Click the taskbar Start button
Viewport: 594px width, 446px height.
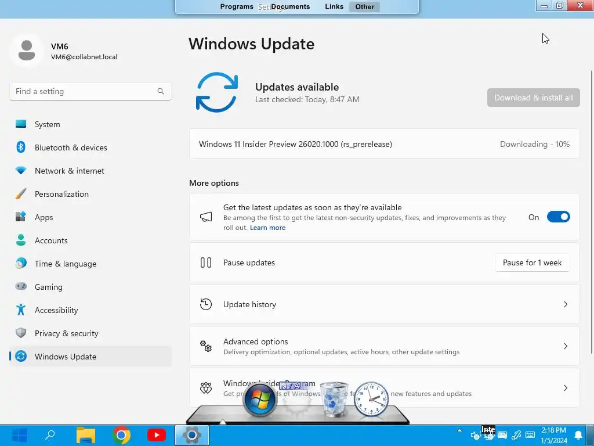[x=19, y=435]
